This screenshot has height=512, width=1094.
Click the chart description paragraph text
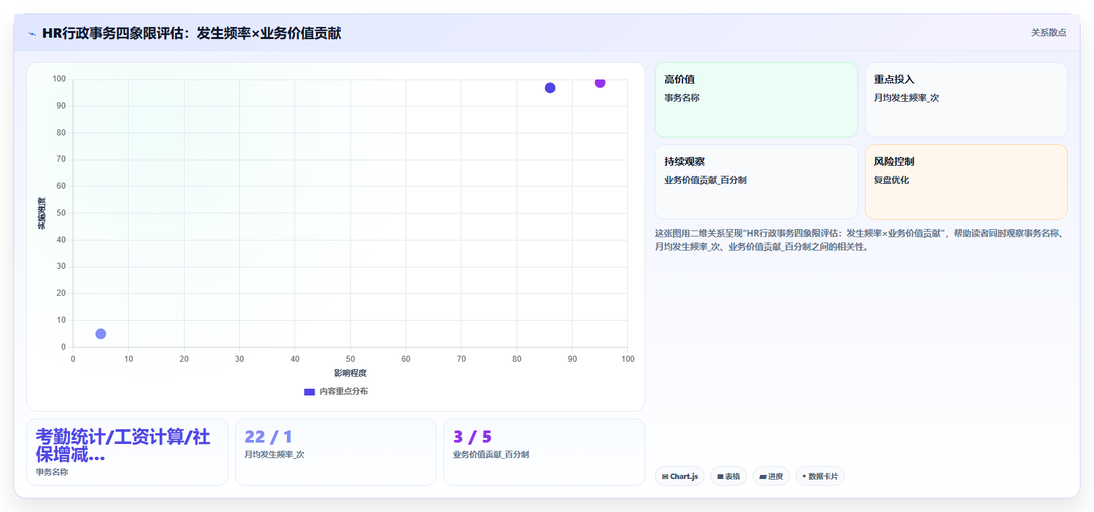pyautogui.click(x=860, y=240)
